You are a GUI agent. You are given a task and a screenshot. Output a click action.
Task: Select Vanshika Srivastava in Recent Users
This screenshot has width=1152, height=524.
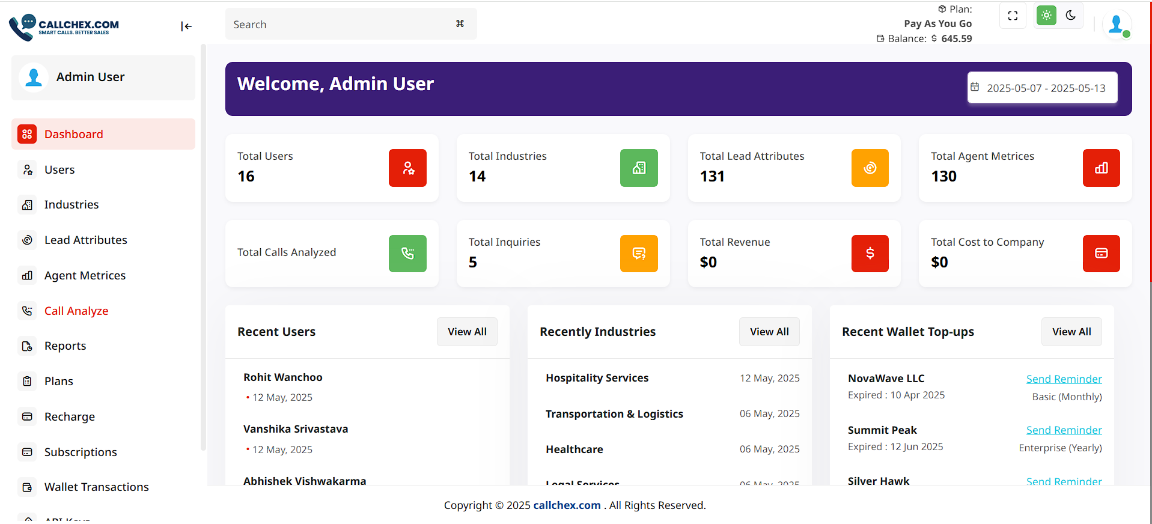pos(296,429)
